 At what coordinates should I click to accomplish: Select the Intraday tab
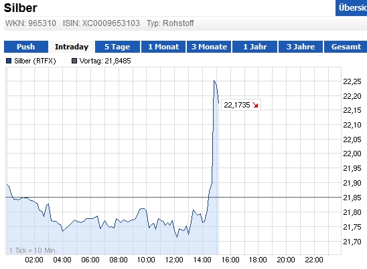[x=72, y=47]
